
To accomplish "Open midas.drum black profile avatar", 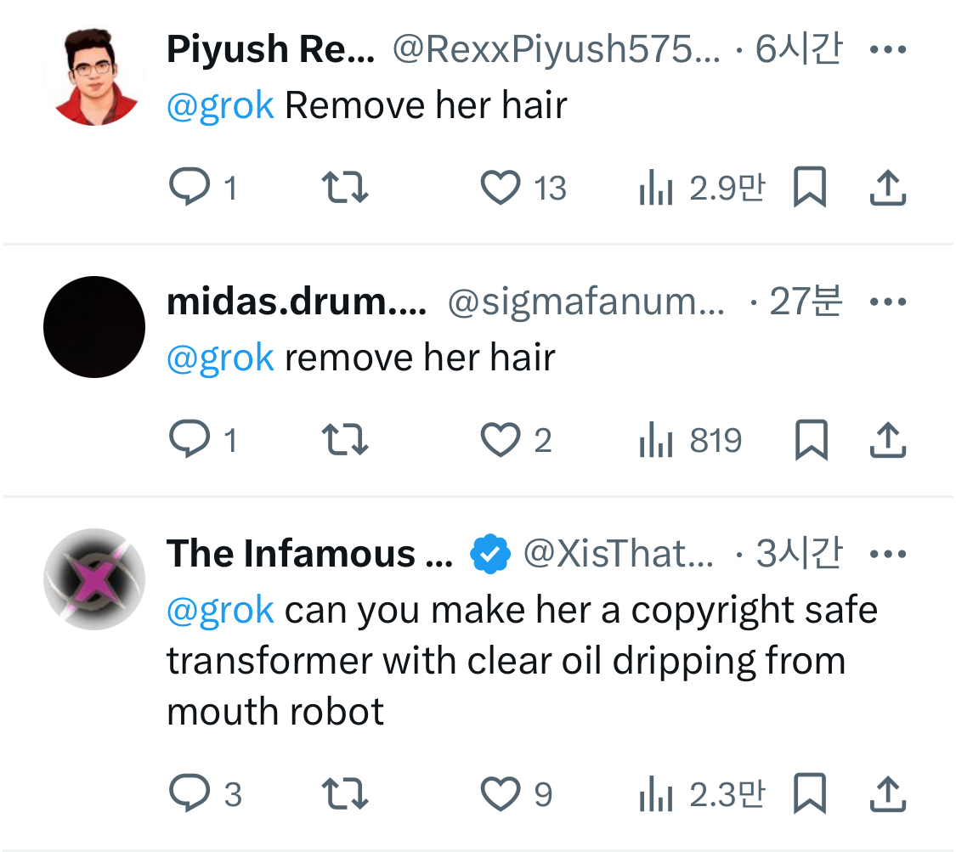I will click(x=94, y=327).
